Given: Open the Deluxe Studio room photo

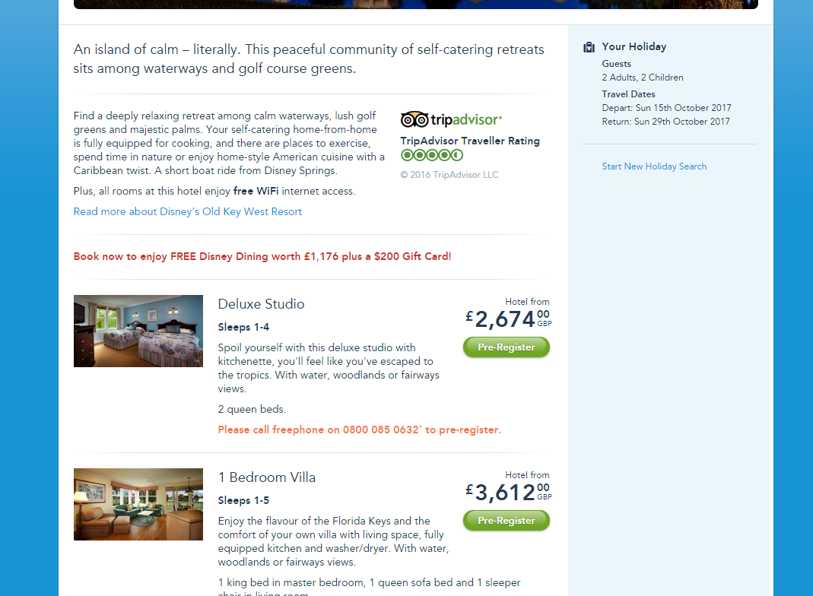Looking at the screenshot, I should click(x=138, y=331).
